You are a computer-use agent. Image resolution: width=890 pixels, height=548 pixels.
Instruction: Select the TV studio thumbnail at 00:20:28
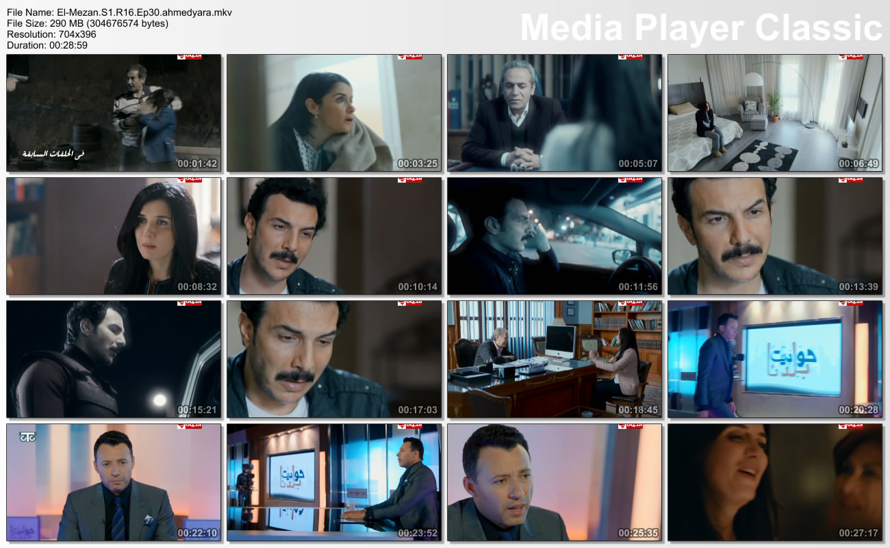tap(775, 359)
